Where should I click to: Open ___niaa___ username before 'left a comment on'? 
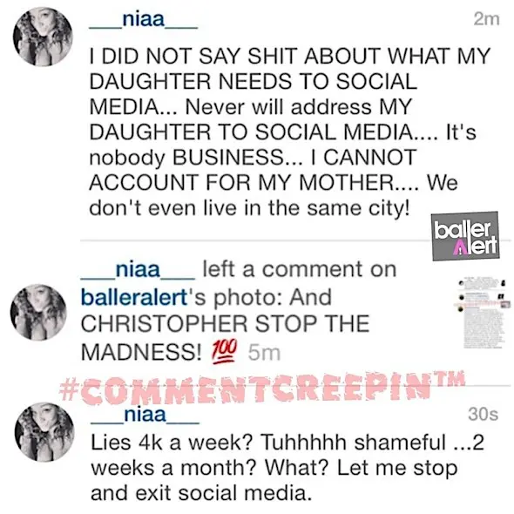click(138, 270)
